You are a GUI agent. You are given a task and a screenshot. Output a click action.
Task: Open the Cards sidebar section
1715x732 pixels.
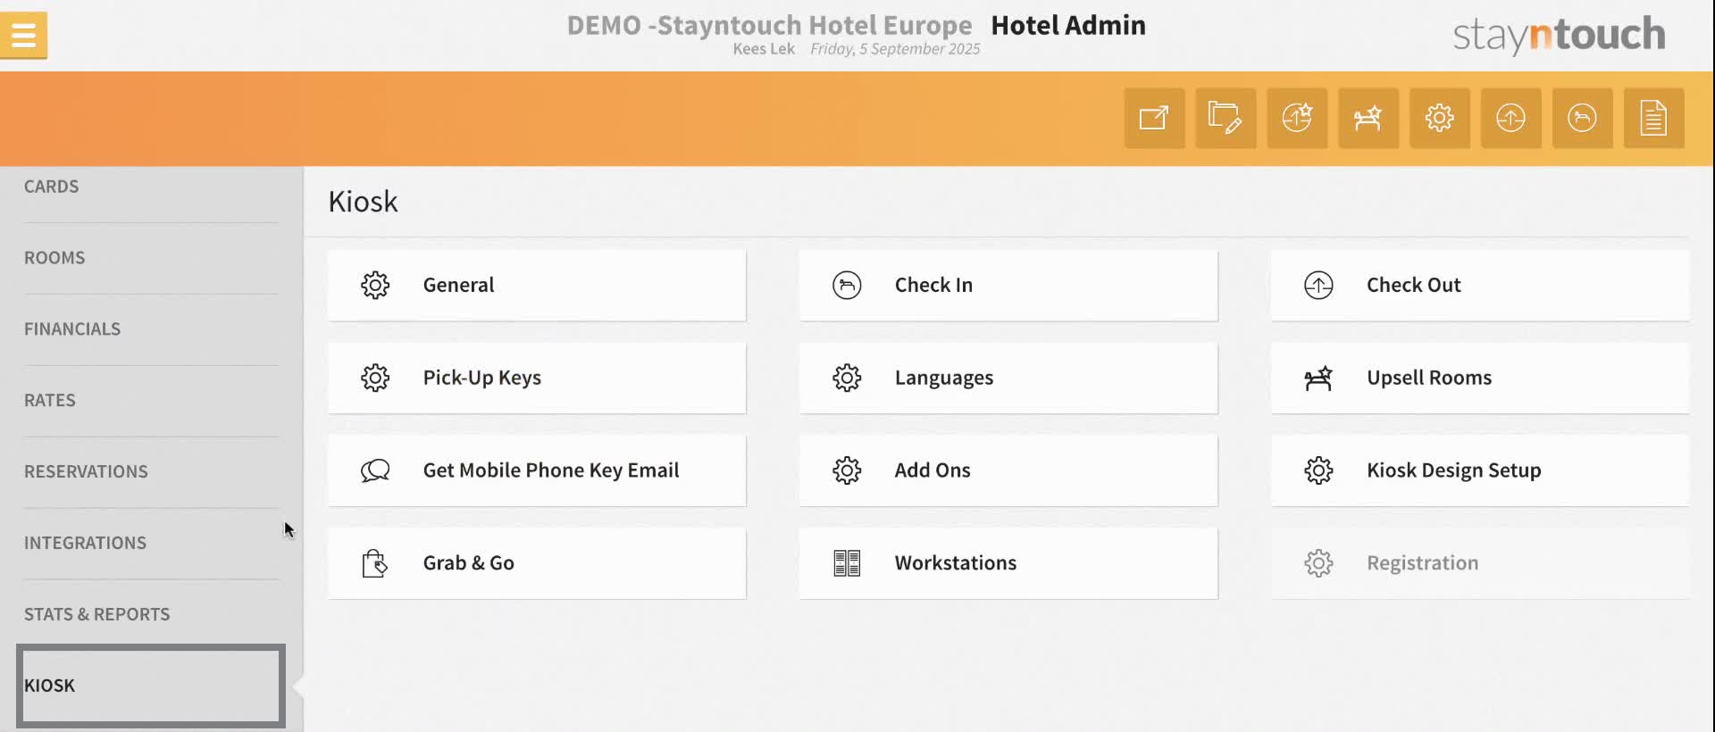[151, 187]
